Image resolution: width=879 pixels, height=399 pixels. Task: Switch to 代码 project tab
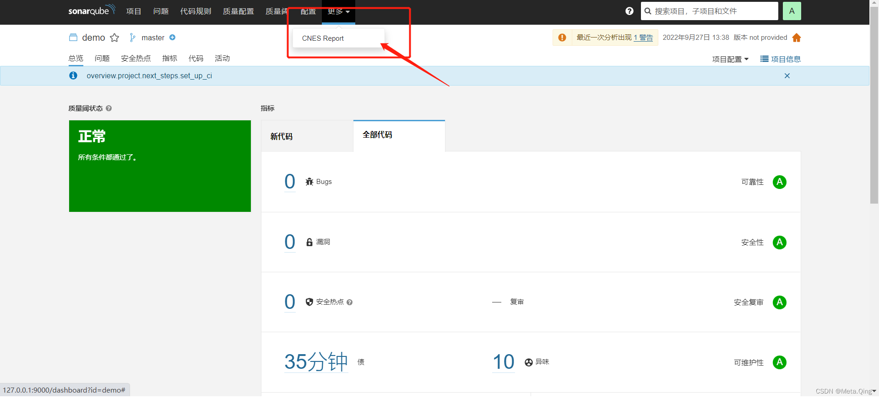point(196,58)
